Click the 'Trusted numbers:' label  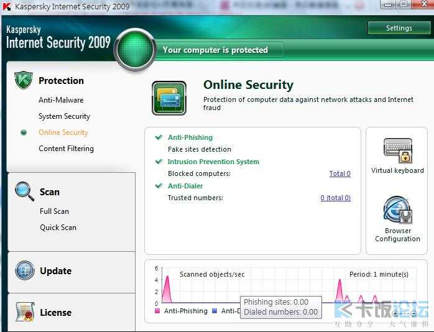click(x=195, y=198)
